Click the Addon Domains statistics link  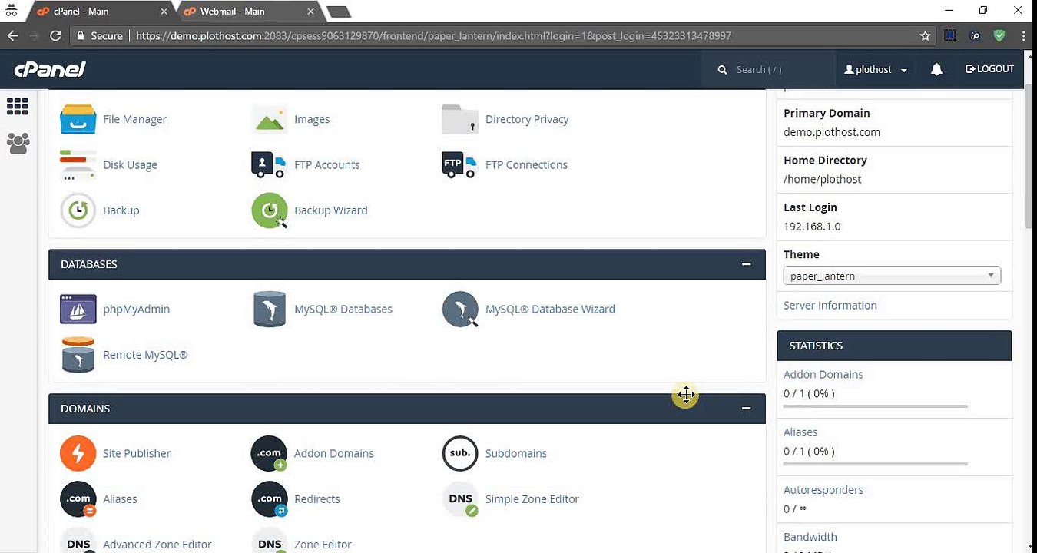click(823, 375)
